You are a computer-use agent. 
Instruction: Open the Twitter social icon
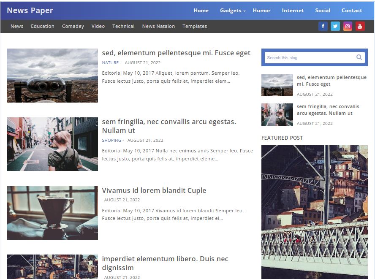(335, 26)
